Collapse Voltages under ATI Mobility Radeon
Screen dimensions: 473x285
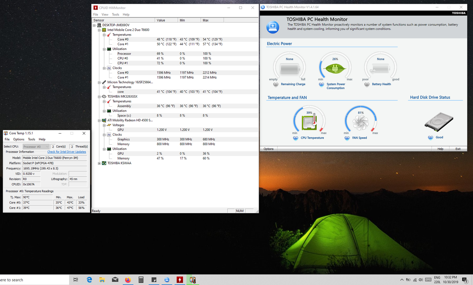click(104, 125)
